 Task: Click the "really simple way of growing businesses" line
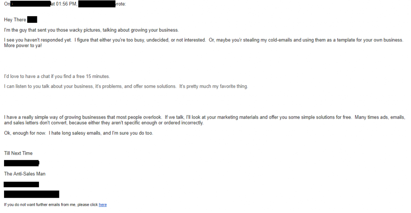pos(204,117)
